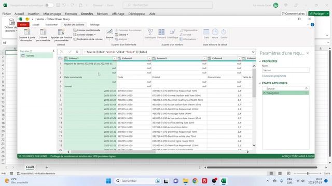
Task: Open Affichage tab in Power Query
Action: tap(94, 25)
